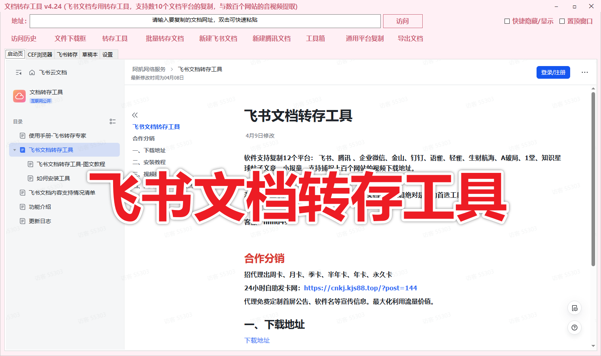The width and height of the screenshot is (601, 356).
Task: Open 新建腾讯文档 from the toolbar
Action: tap(271, 38)
